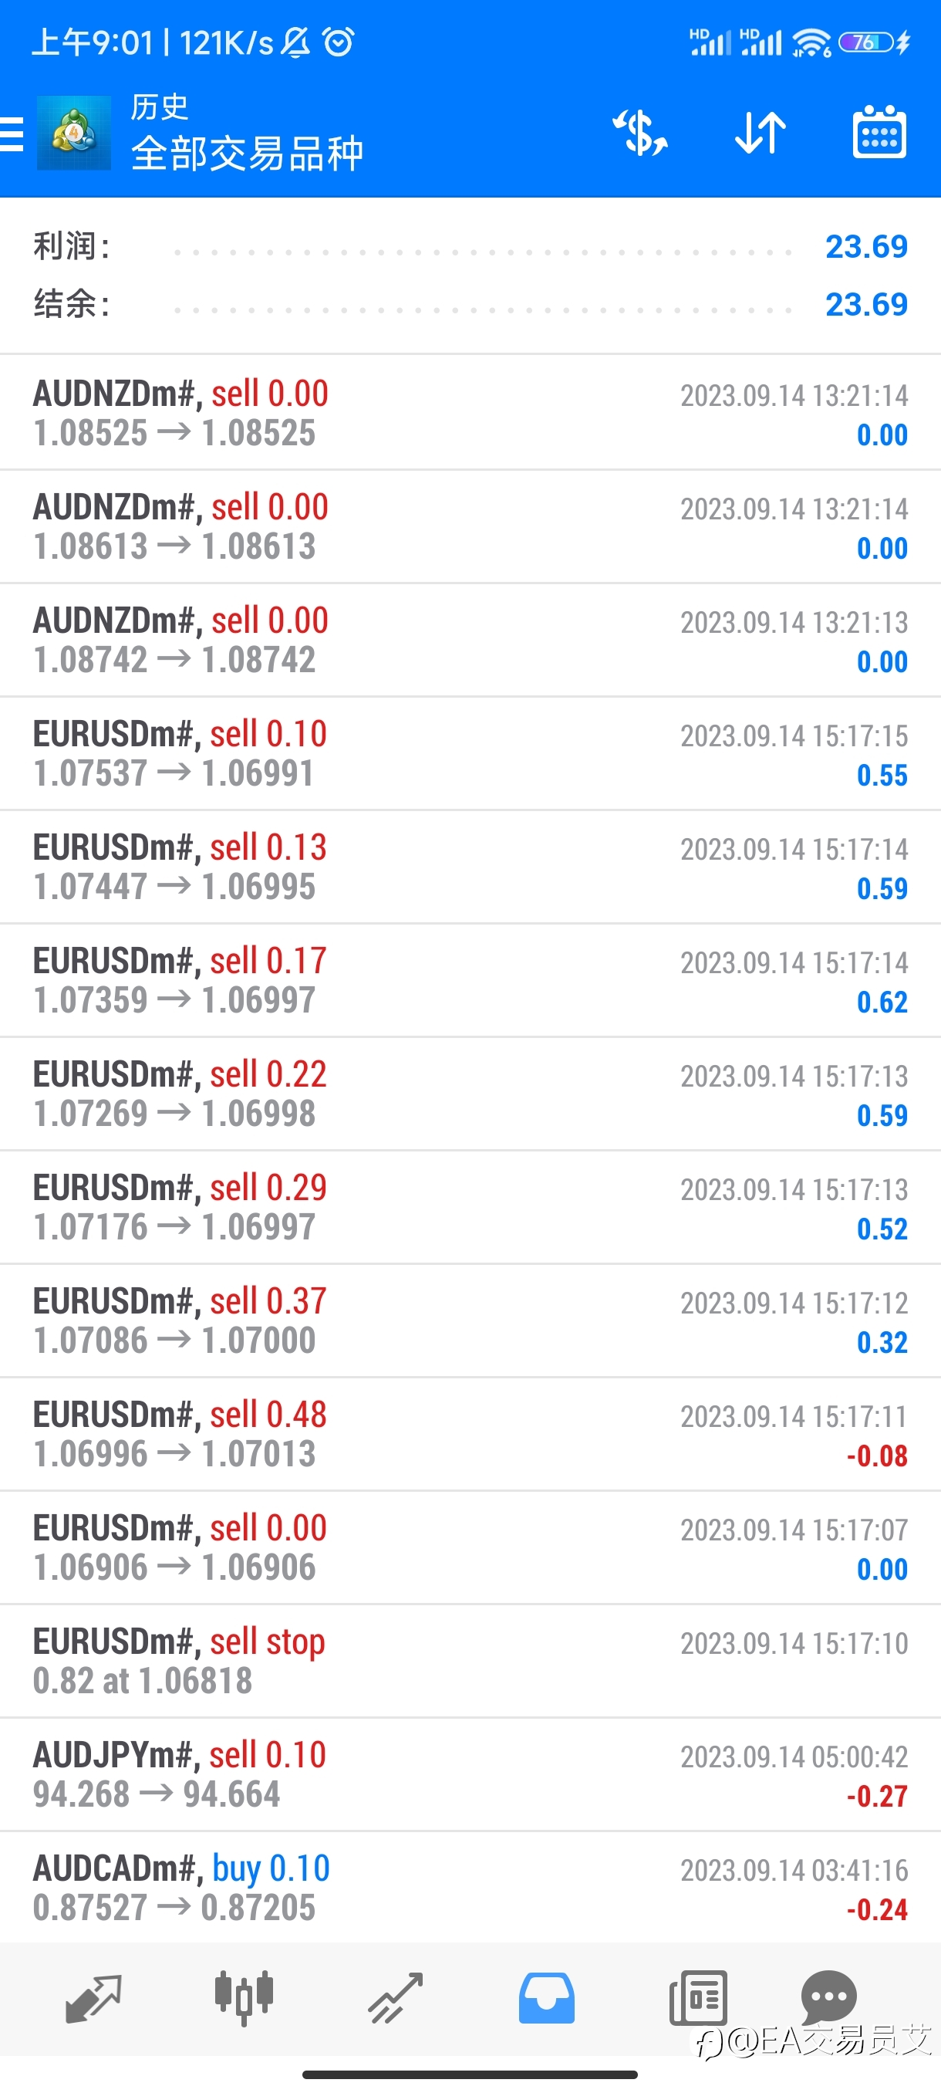Viewport: 941px width, 2093px height.
Task: Select the History inbox tab
Action: coord(546,1998)
